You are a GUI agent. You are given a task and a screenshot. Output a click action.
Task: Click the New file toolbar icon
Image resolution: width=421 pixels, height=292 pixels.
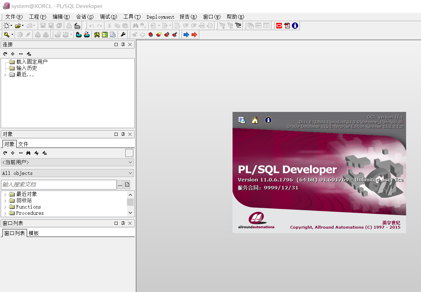(x=6, y=26)
